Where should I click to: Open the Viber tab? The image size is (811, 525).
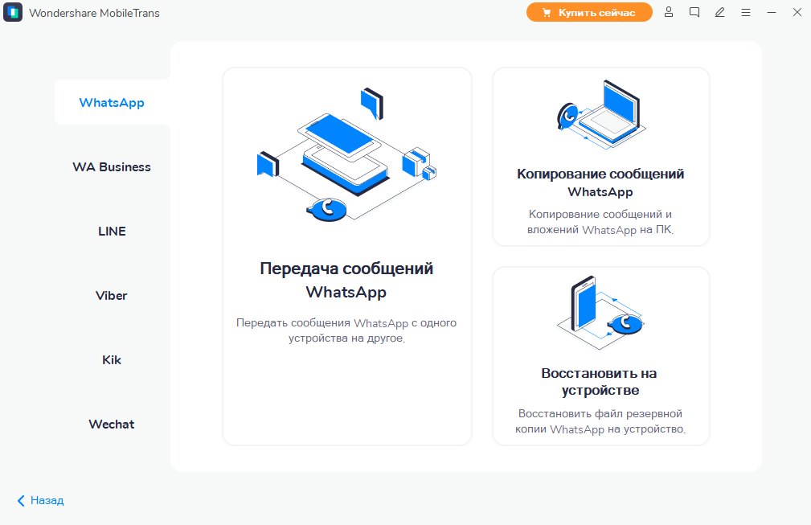coord(112,295)
